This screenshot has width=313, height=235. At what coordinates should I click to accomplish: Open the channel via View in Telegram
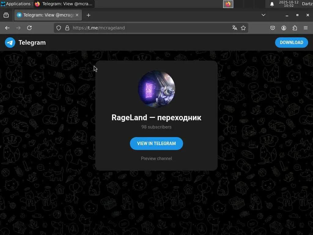156,144
